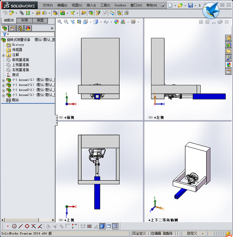Open the 文件(F) menu
The image size is (233, 237).
point(48,5)
